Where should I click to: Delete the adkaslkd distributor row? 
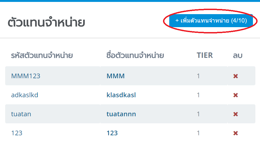tap(236, 95)
